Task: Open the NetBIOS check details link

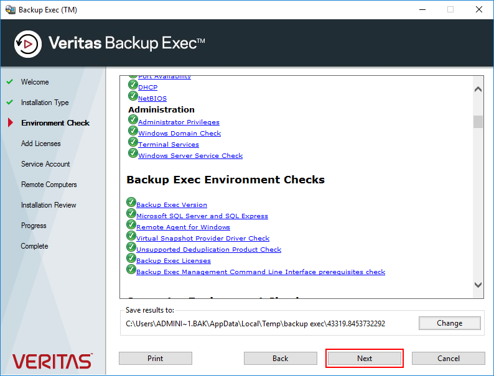Action: pyautogui.click(x=152, y=98)
